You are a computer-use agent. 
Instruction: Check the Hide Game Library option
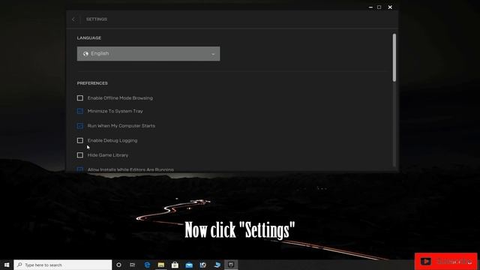pos(80,155)
